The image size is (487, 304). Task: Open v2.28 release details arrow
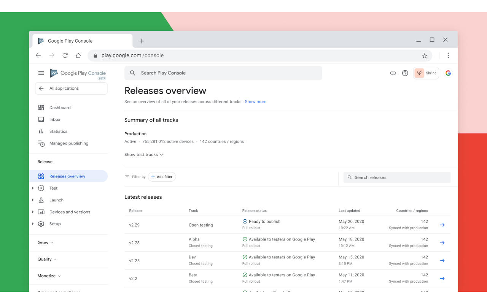tap(442, 243)
